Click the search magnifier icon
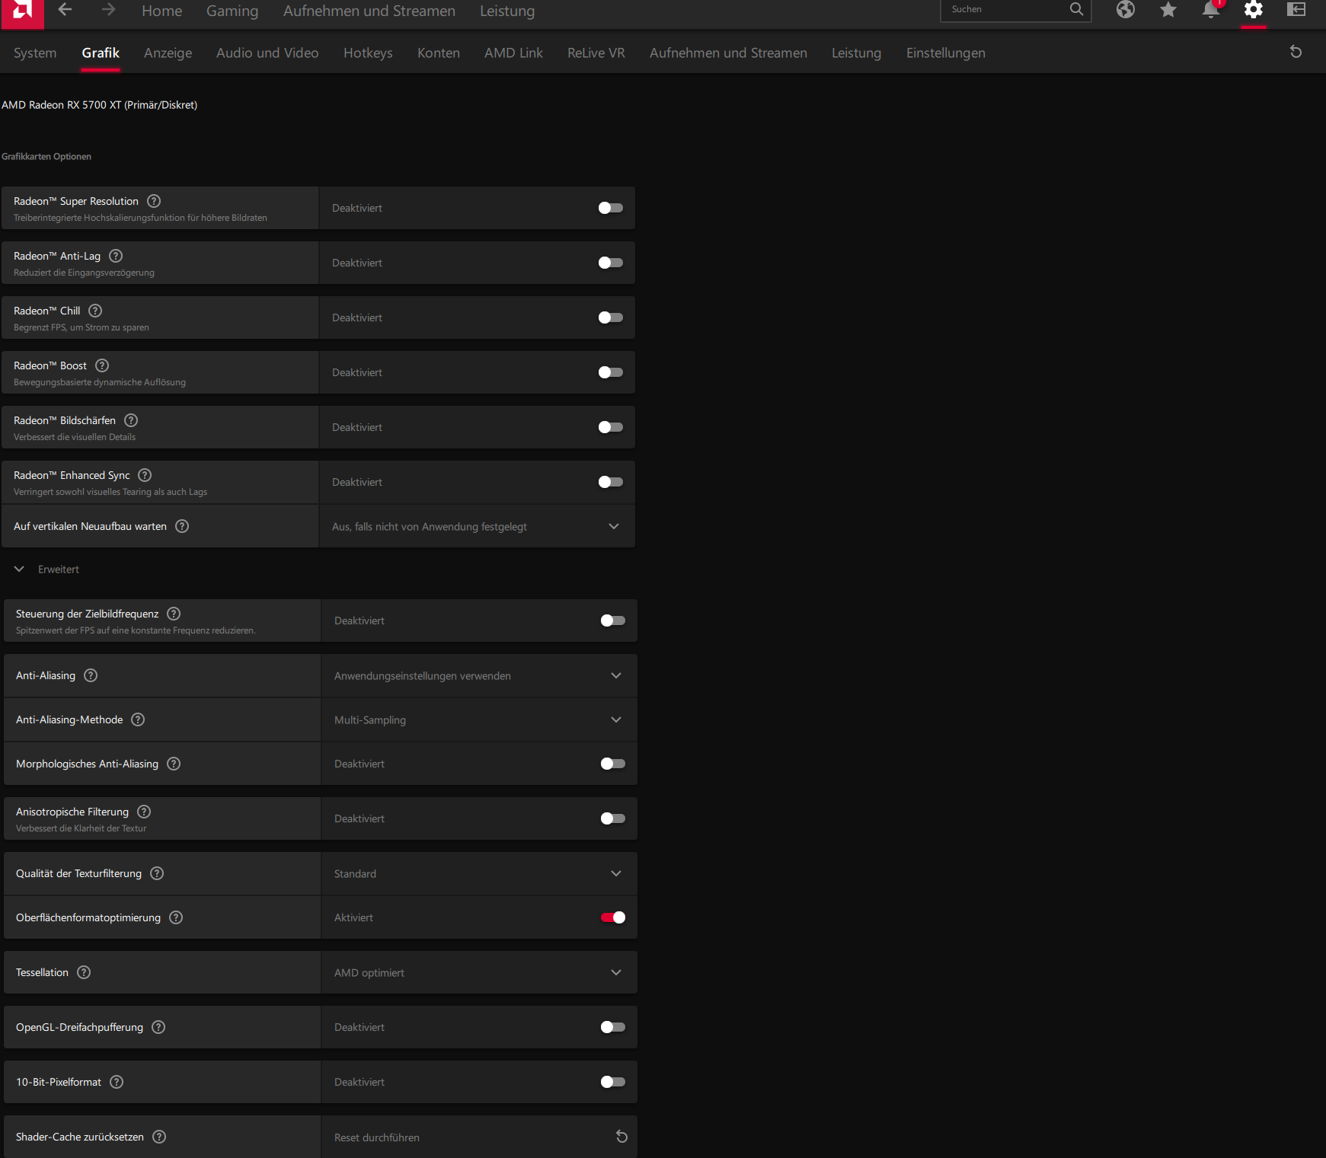Screen dimensions: 1326x1158 [x=1076, y=9]
